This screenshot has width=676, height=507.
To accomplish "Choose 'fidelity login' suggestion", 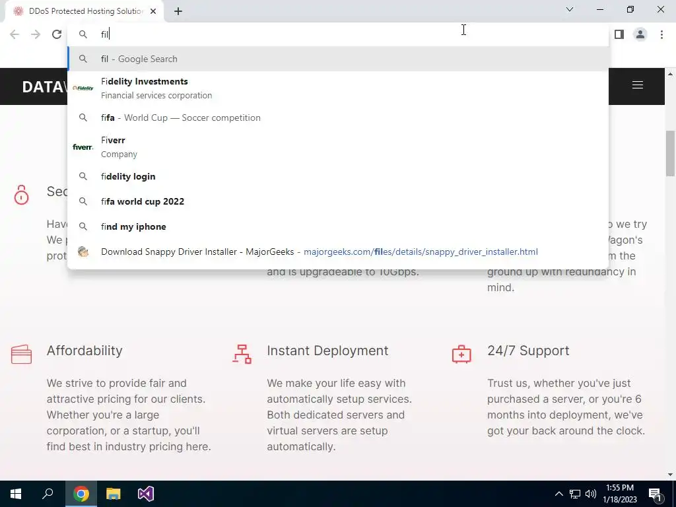I will coord(338,176).
